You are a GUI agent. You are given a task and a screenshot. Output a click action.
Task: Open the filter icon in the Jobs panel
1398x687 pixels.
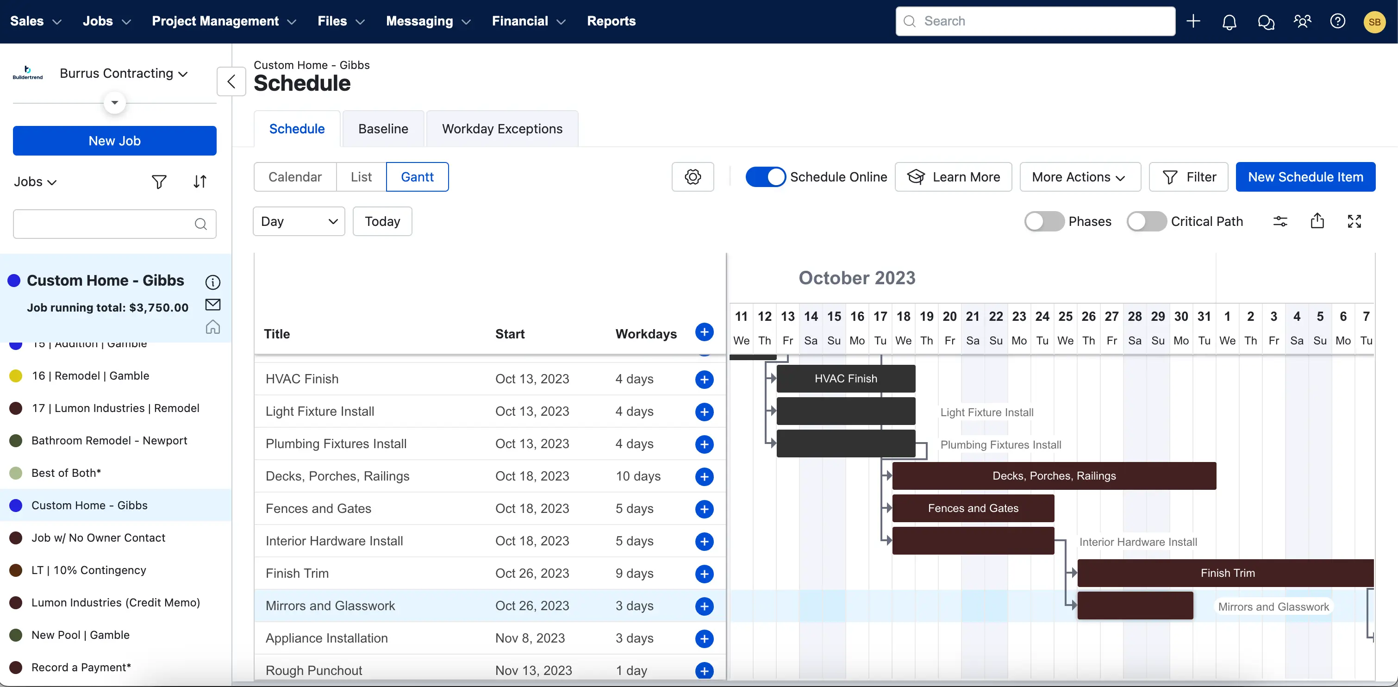[x=159, y=181]
